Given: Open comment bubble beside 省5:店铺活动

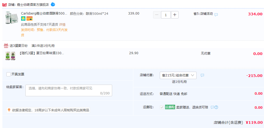Looking at the screenshot, I should tap(216, 15).
